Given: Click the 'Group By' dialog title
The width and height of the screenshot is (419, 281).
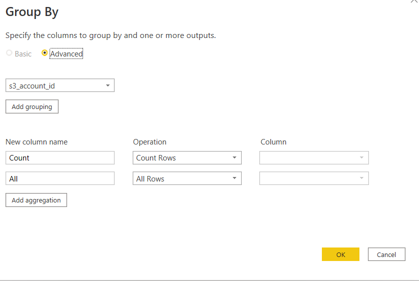Looking at the screenshot, I should point(32,12).
